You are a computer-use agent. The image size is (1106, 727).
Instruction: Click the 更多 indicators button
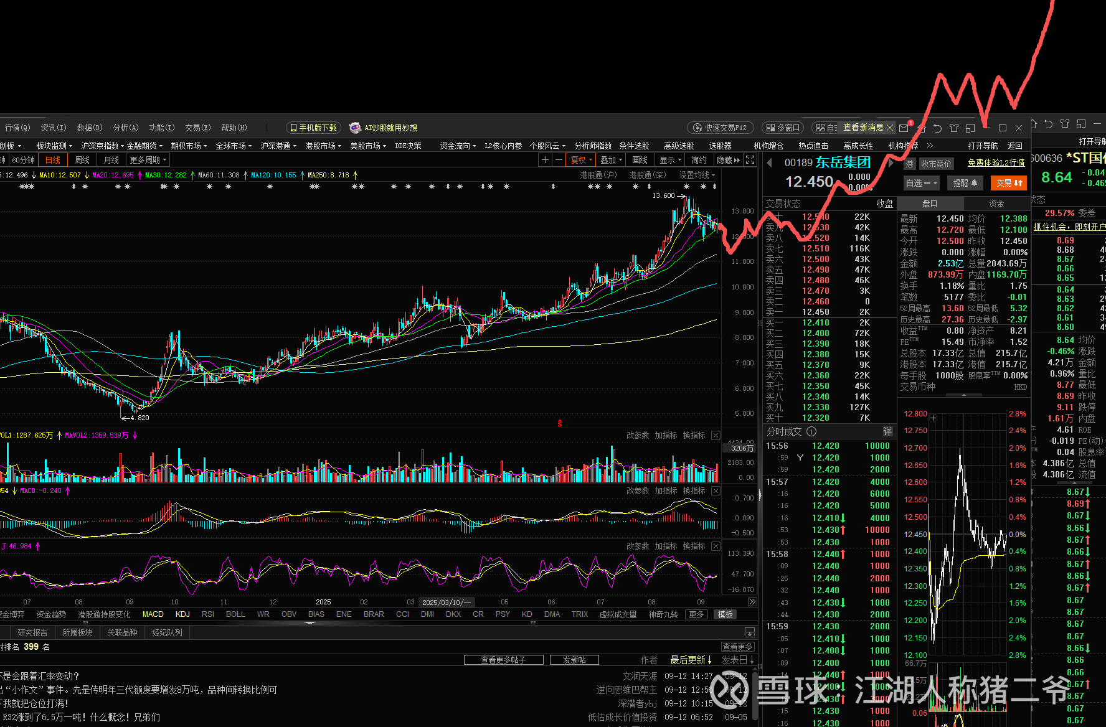coord(696,614)
